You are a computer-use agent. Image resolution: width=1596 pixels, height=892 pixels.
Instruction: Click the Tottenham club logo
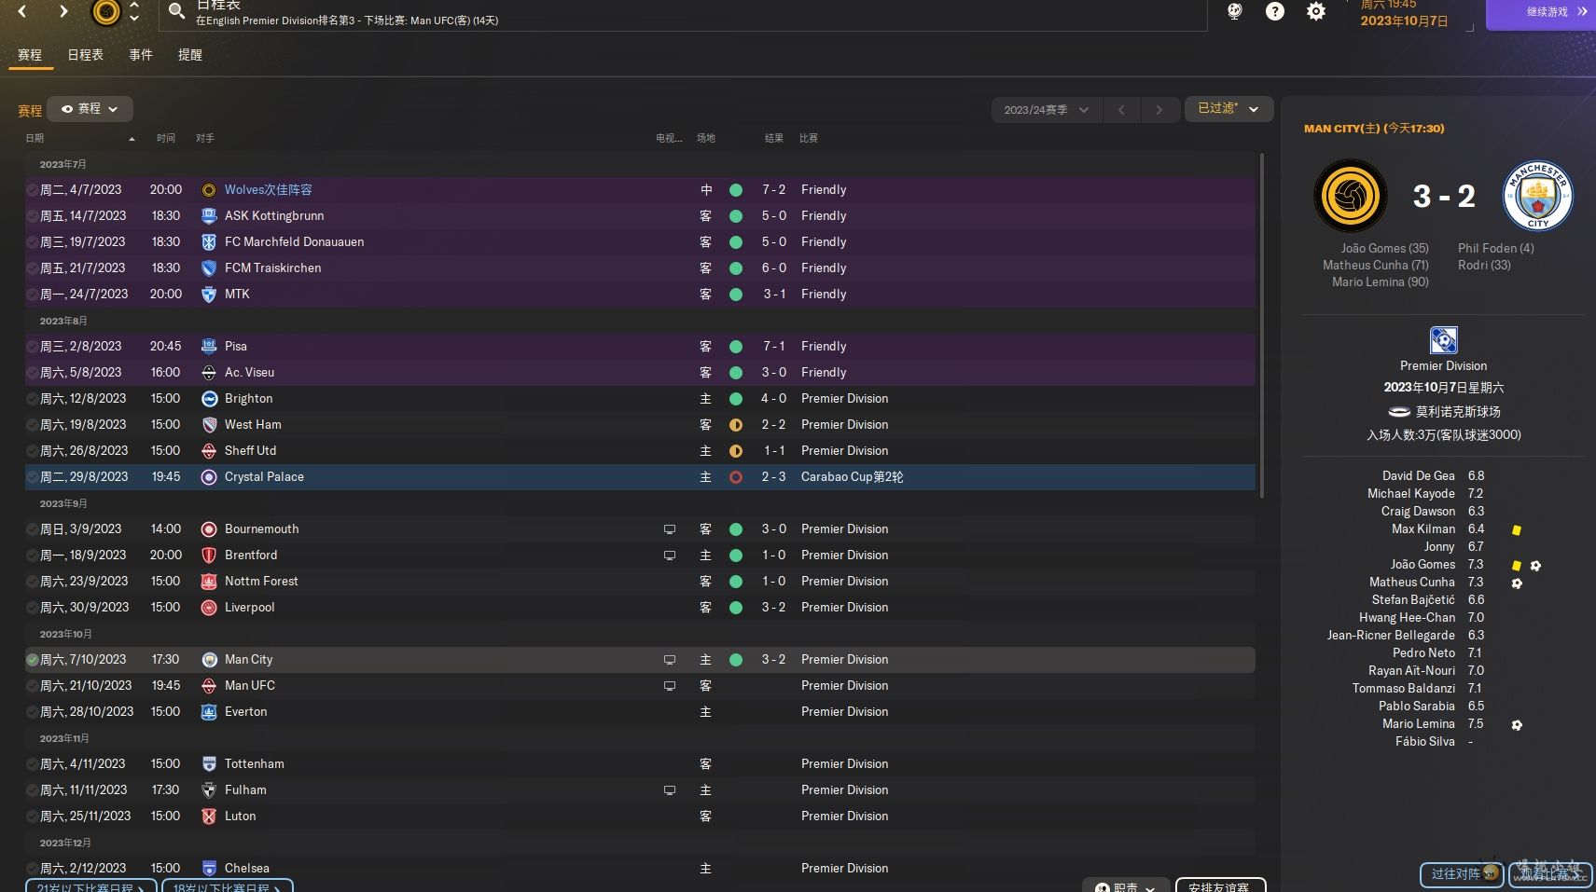pos(209,763)
